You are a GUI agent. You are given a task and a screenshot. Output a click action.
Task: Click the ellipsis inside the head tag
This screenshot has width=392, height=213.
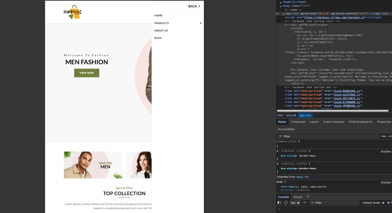pos(293,2)
